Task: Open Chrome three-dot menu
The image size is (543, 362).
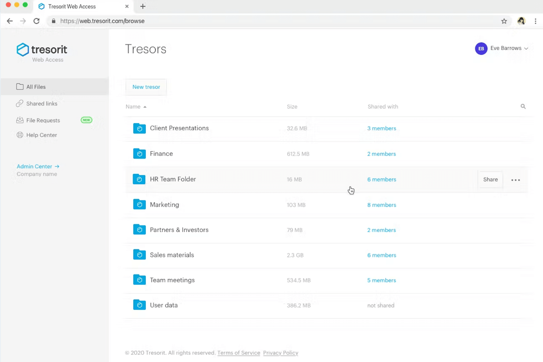Action: (535, 21)
